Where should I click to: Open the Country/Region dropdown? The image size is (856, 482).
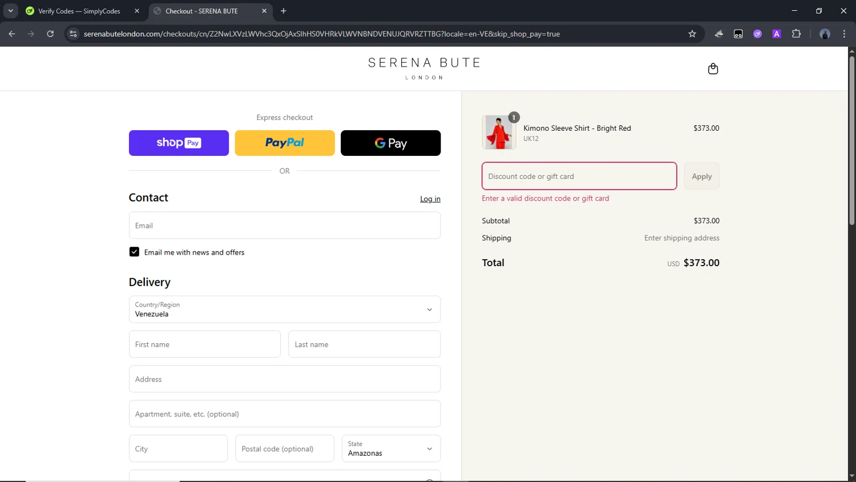click(285, 310)
